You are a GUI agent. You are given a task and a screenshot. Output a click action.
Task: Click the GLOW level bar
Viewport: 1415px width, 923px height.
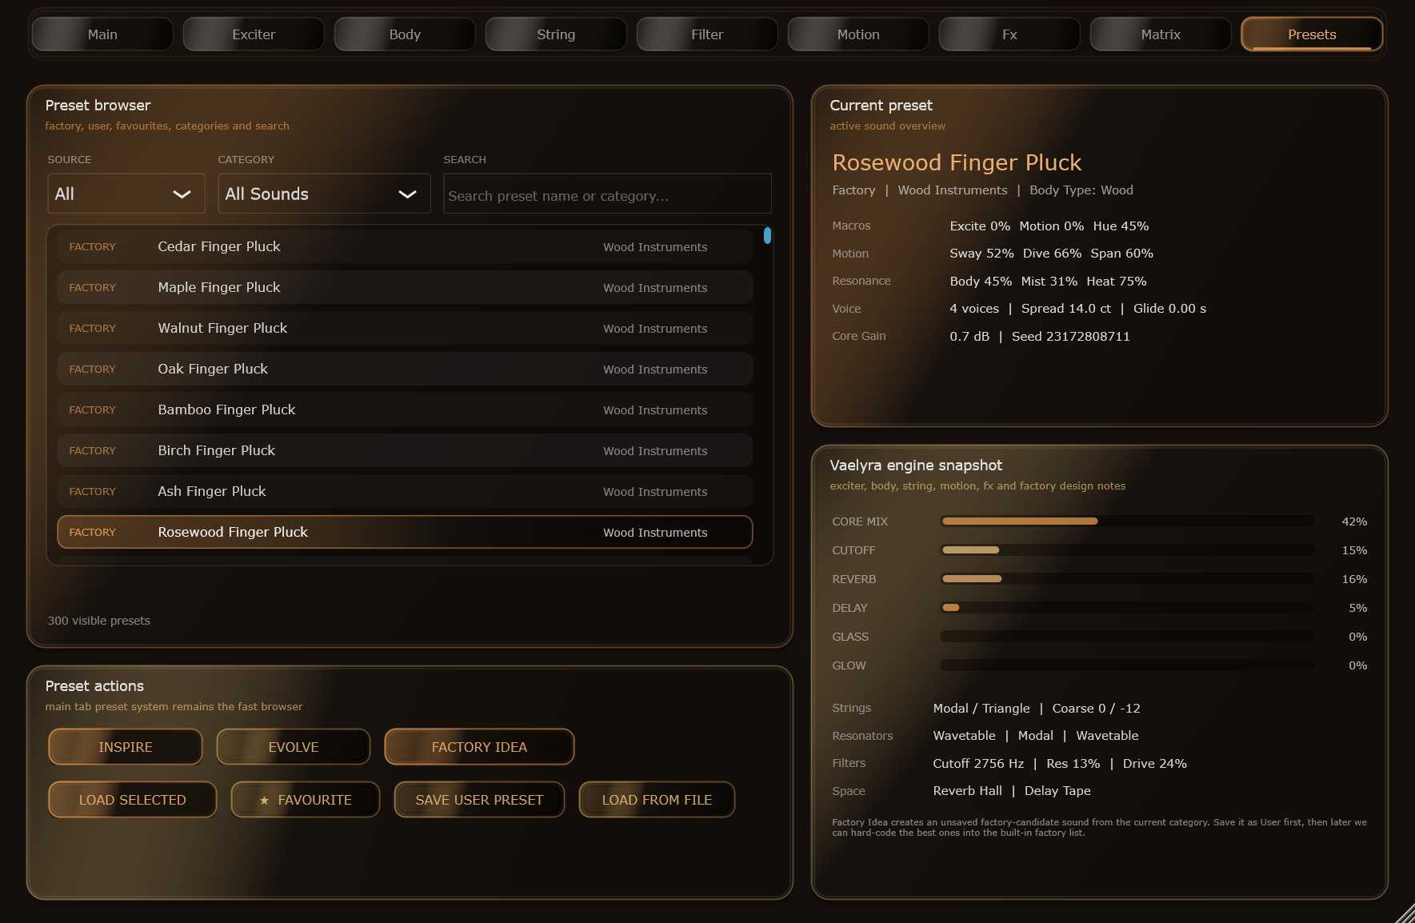click(1127, 665)
